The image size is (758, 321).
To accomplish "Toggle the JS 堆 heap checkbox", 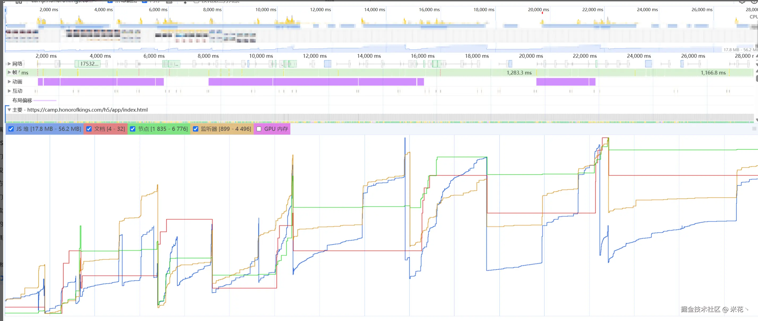I will pos(11,129).
